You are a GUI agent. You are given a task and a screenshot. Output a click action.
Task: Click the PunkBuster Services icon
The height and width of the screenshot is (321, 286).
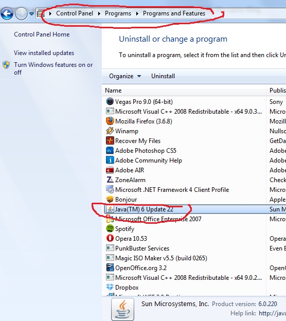tap(110, 248)
